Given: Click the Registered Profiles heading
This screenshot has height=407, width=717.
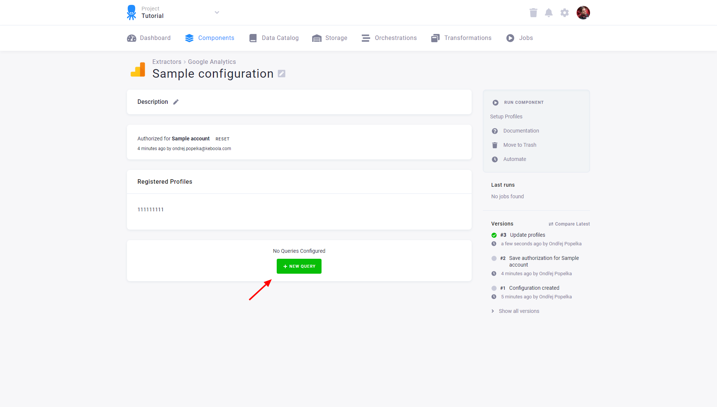Looking at the screenshot, I should [165, 182].
